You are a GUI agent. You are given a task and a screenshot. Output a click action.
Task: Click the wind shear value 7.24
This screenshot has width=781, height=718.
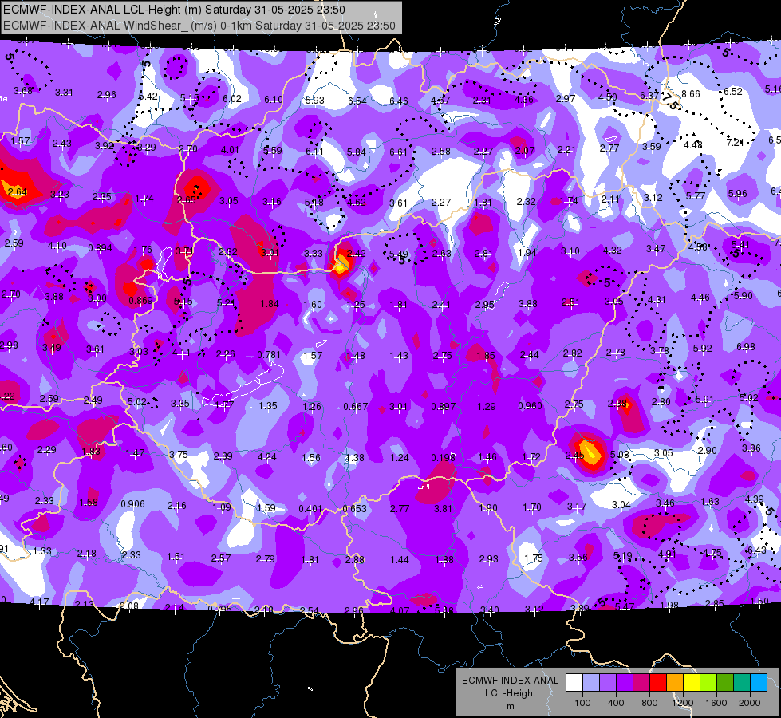click(736, 143)
